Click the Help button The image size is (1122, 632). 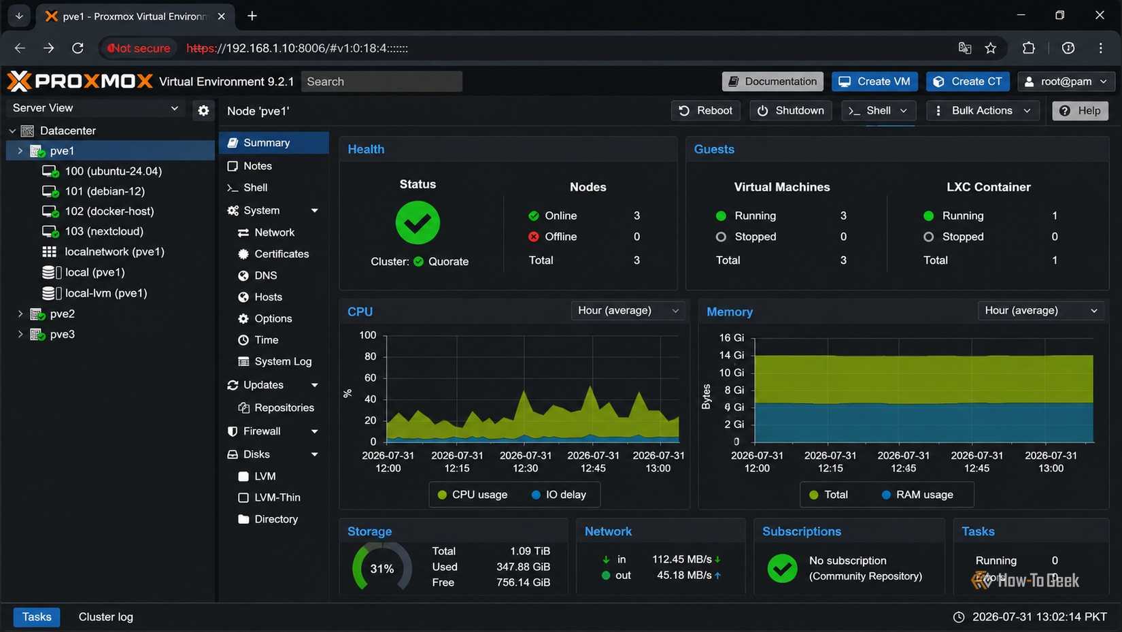1080,111
